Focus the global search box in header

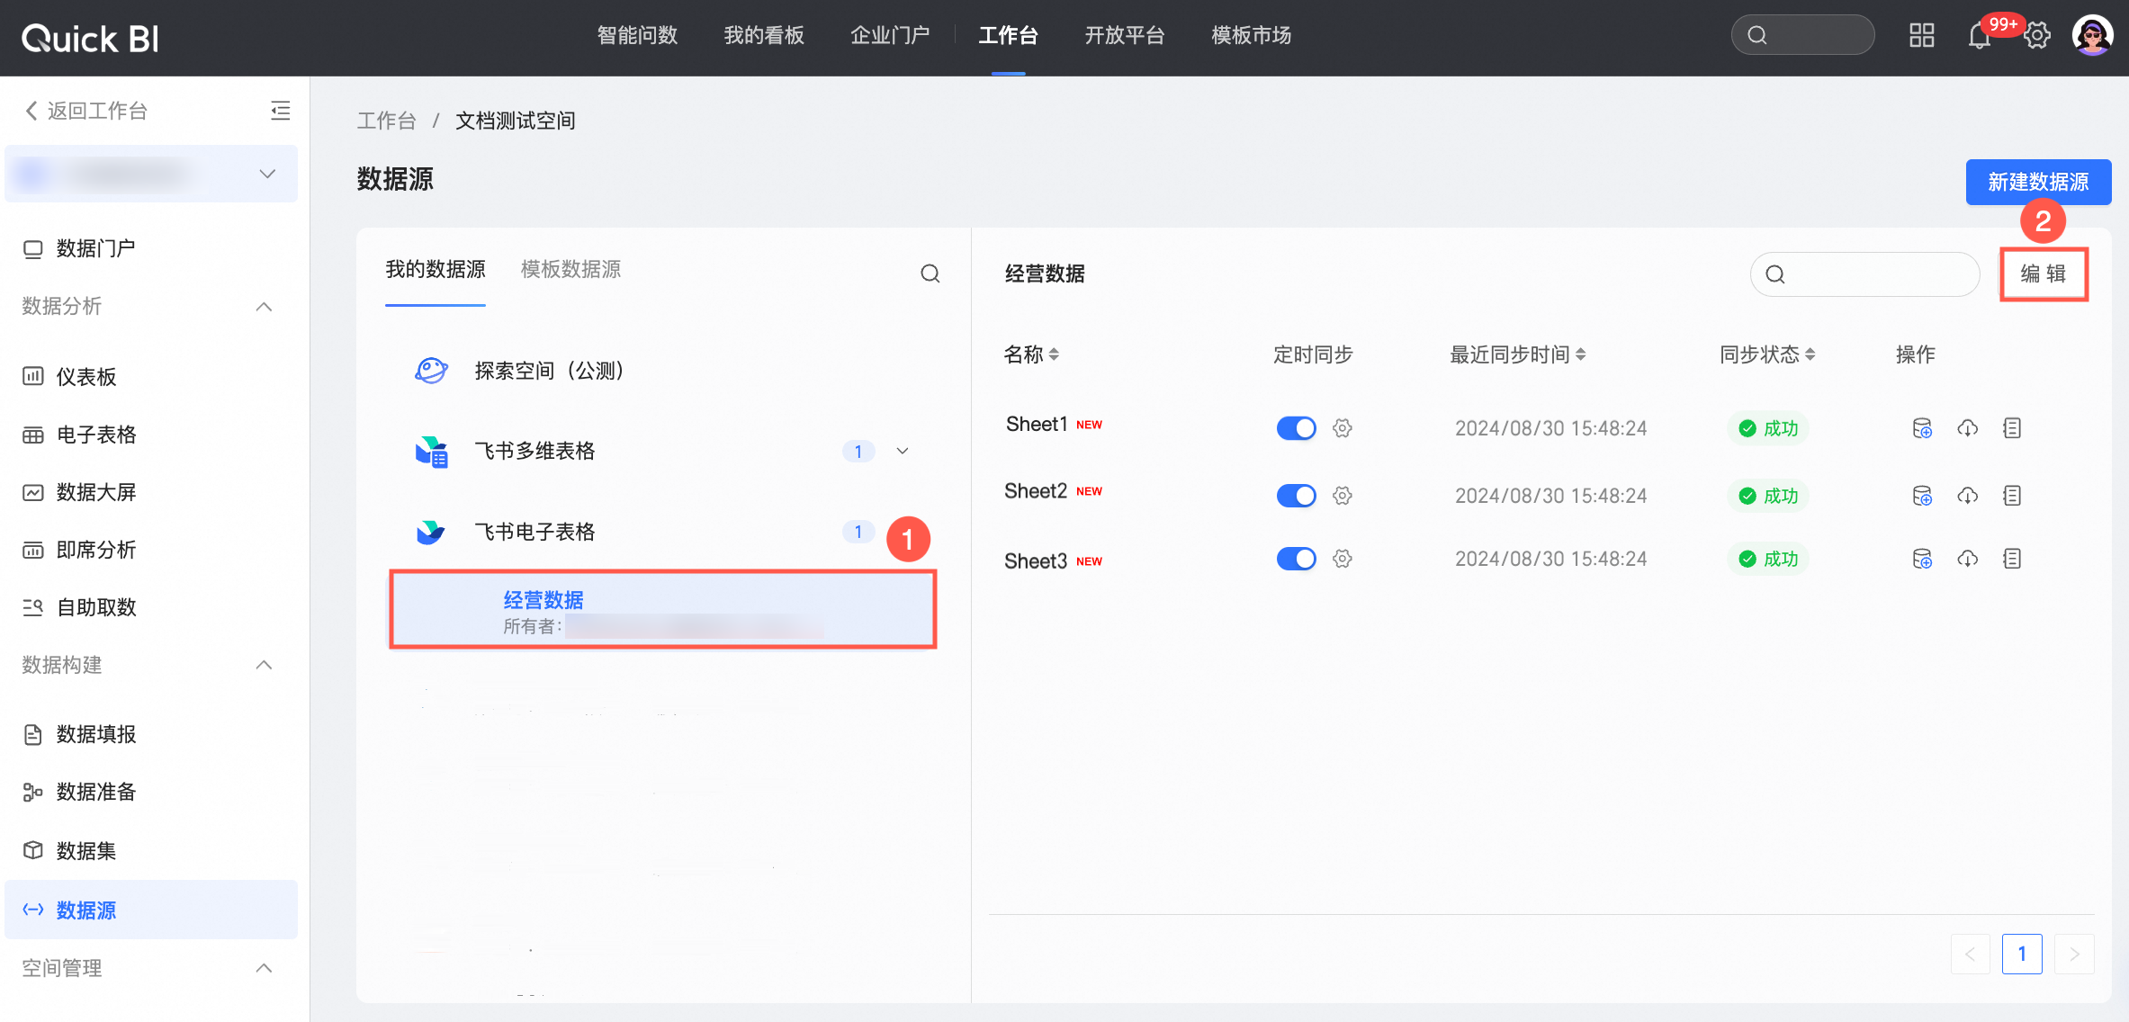pyautogui.click(x=1802, y=35)
